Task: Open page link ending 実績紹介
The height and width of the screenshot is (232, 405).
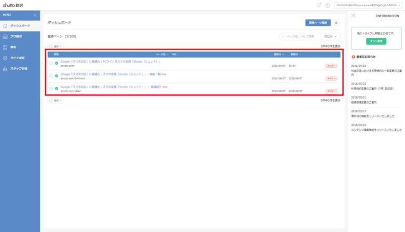Action: click(111, 87)
